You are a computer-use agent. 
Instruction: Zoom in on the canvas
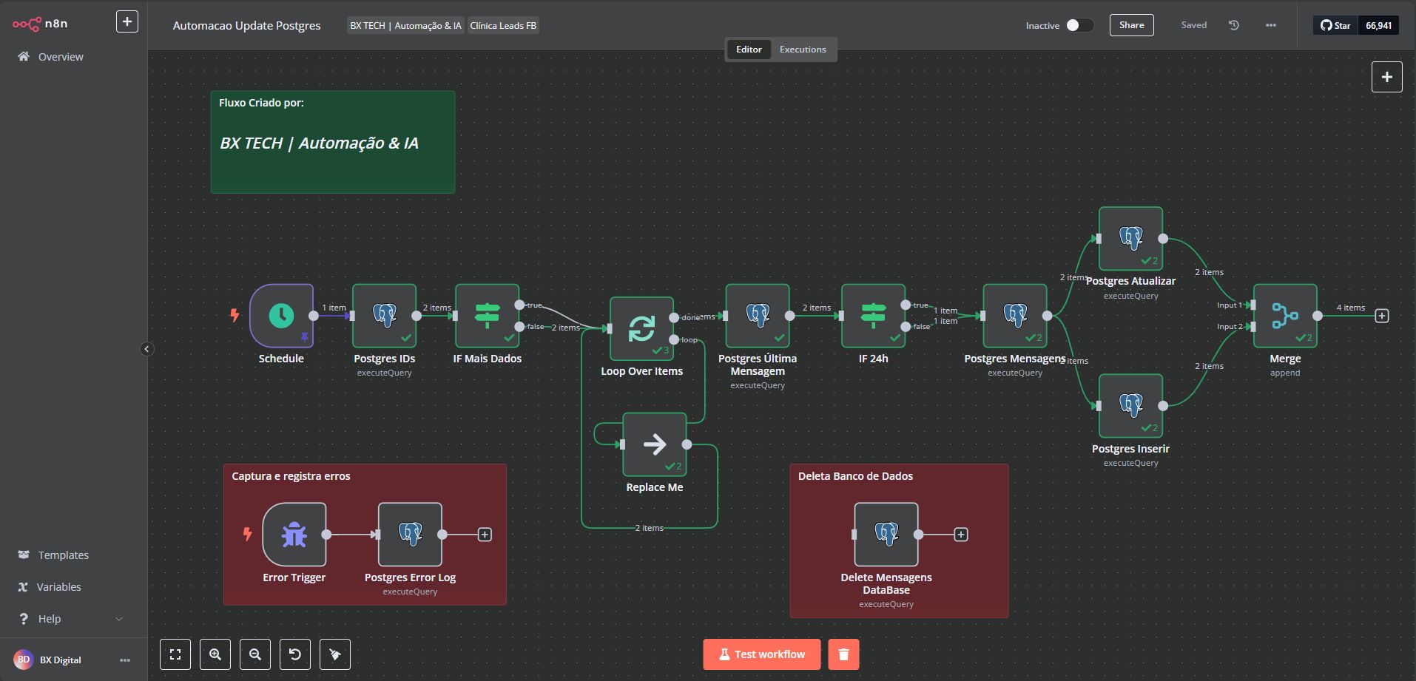coord(215,654)
